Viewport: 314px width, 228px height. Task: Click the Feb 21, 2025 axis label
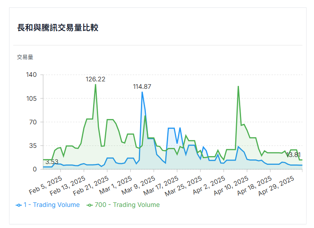pos(91,186)
